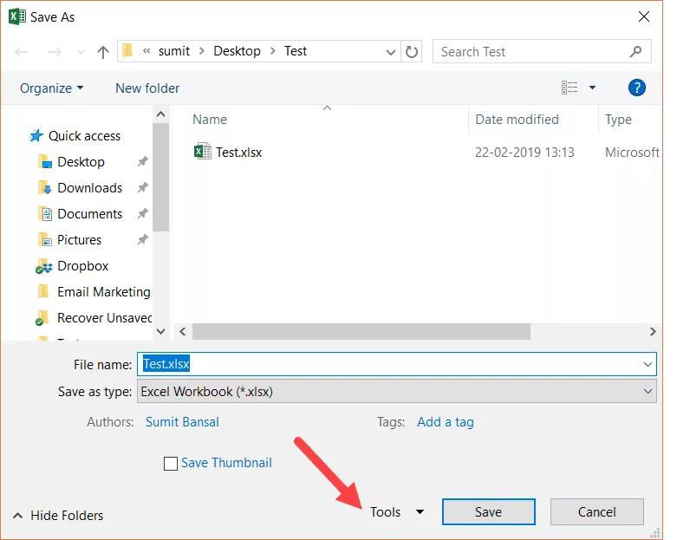Click Test in the address path
The width and height of the screenshot is (677, 540).
click(x=296, y=51)
